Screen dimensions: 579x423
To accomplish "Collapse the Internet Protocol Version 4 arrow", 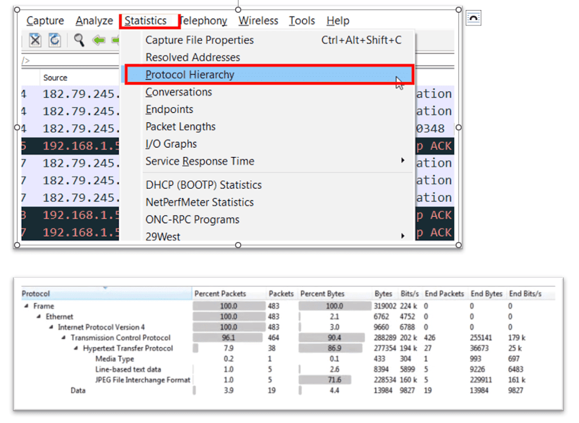I will (x=51, y=327).
